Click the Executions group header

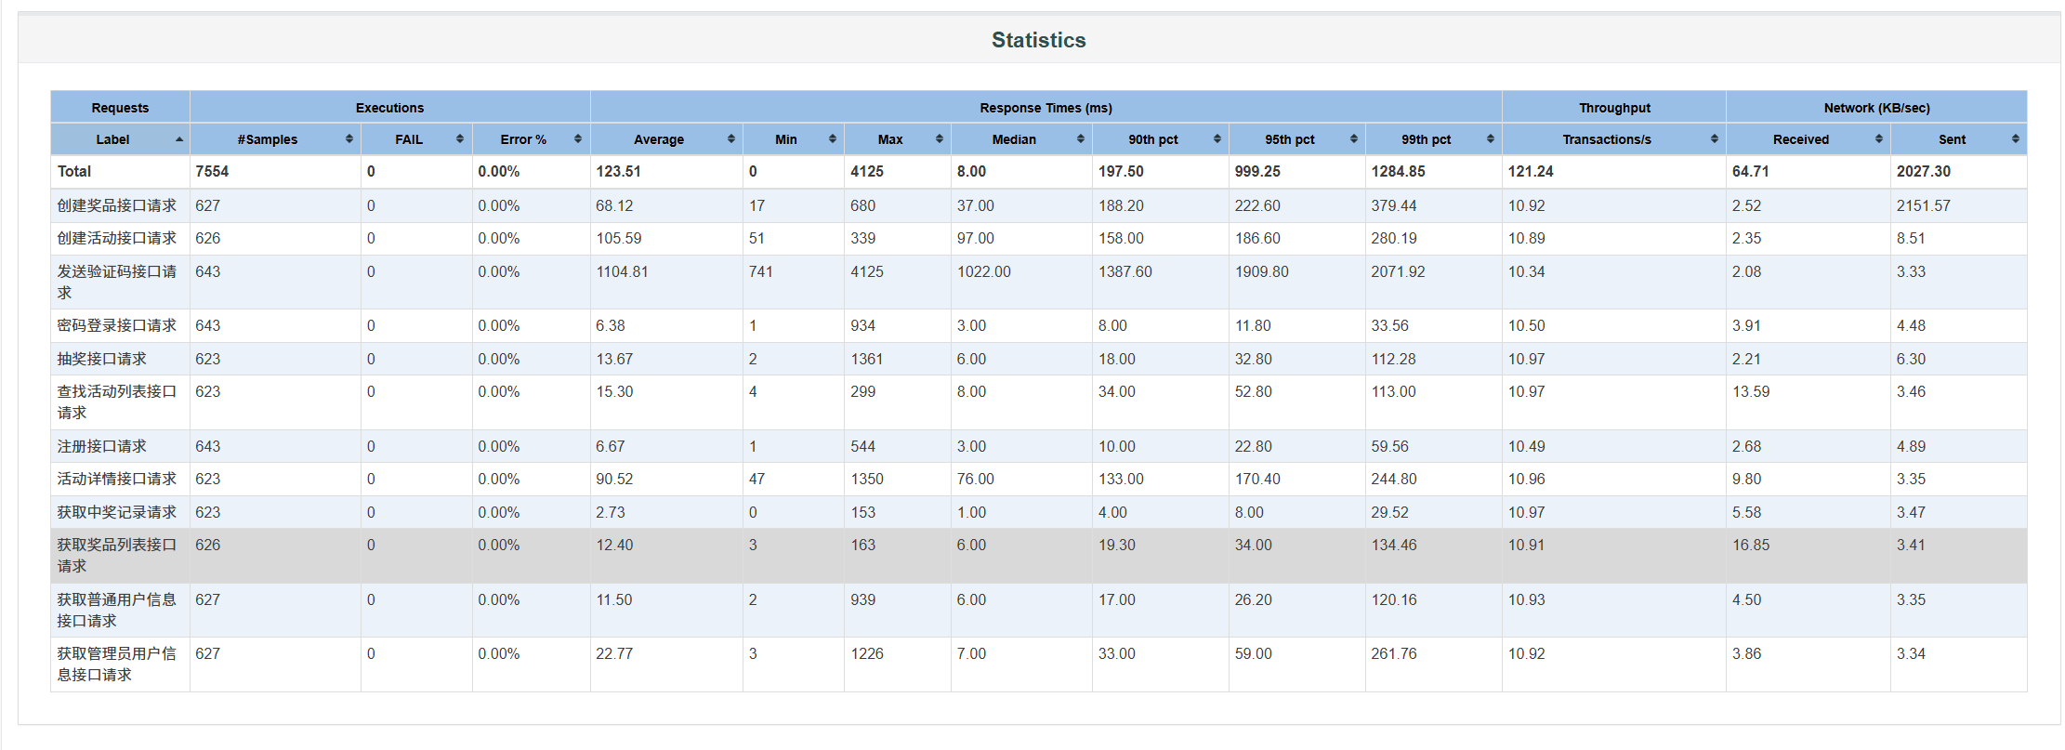coord(389,108)
